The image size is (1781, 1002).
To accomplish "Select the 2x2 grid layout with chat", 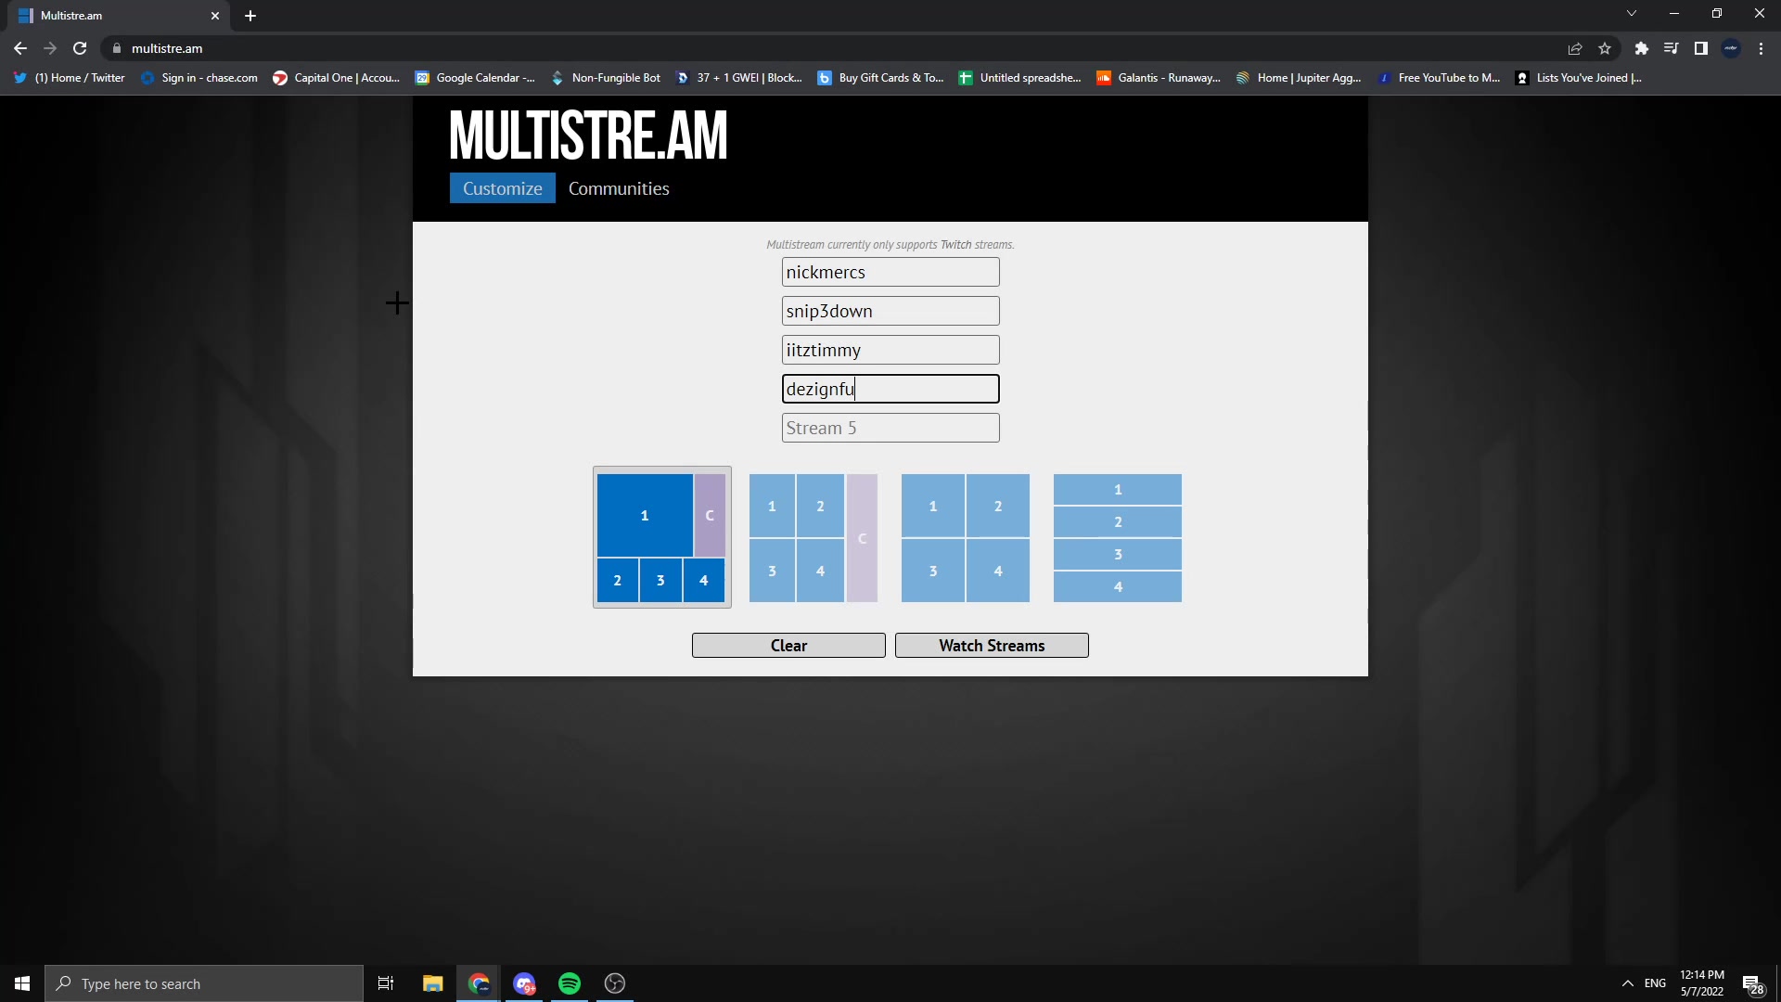I will click(x=813, y=538).
